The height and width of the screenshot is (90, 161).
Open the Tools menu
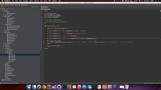45,1
